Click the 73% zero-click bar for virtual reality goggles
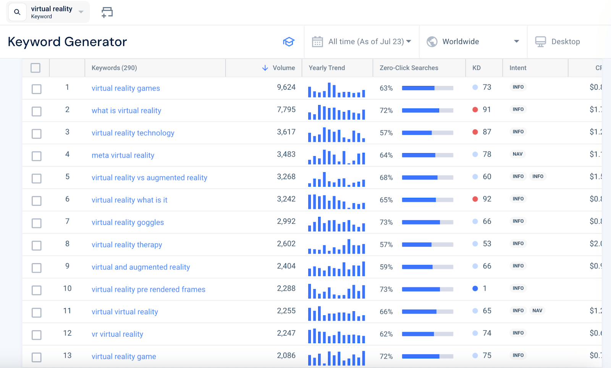This screenshot has height=368, width=611. click(428, 222)
